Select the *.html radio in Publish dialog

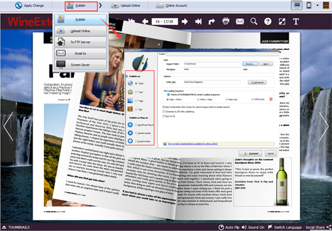coord(136,83)
